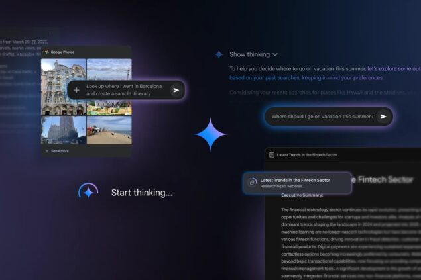Send the summer vacation question
The height and width of the screenshot is (280, 421).
[x=383, y=117]
